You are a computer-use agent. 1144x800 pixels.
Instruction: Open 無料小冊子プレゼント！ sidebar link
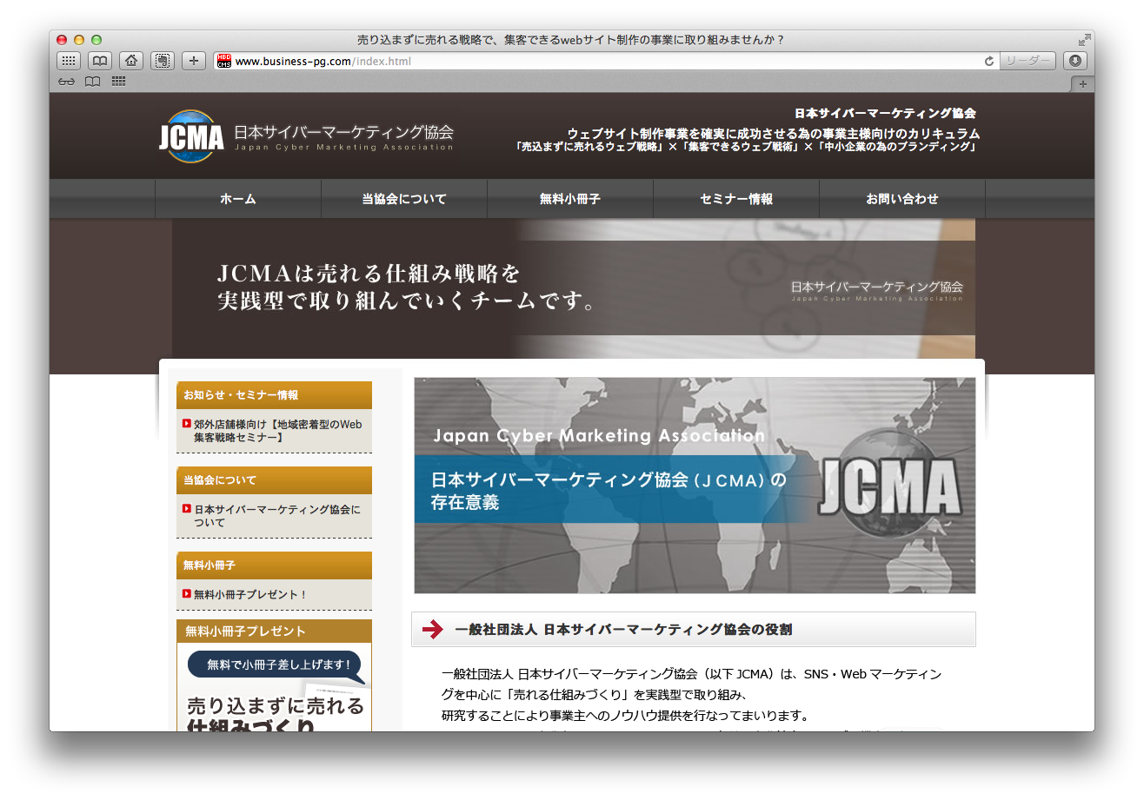(x=250, y=594)
